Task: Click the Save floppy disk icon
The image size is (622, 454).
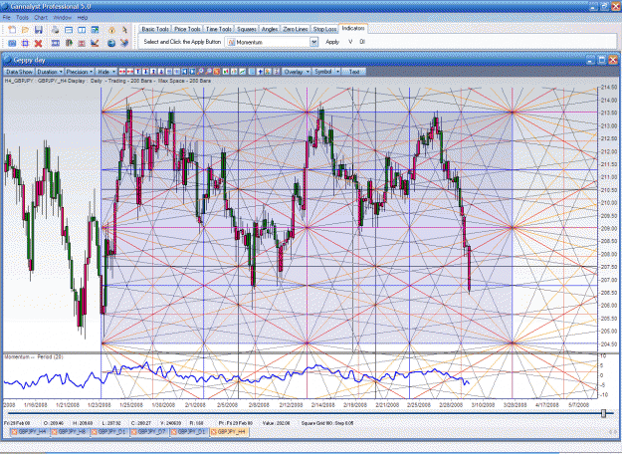Action: pyautogui.click(x=39, y=30)
